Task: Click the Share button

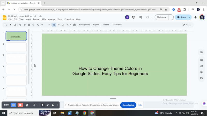Action: pyautogui.click(x=181, y=17)
